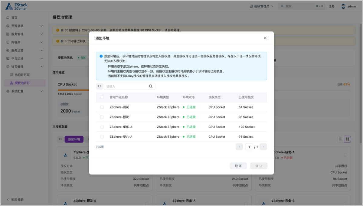363x206 pixels.
Task: Check the ZSphere-华东-A row checkbox
Action: pos(102,127)
